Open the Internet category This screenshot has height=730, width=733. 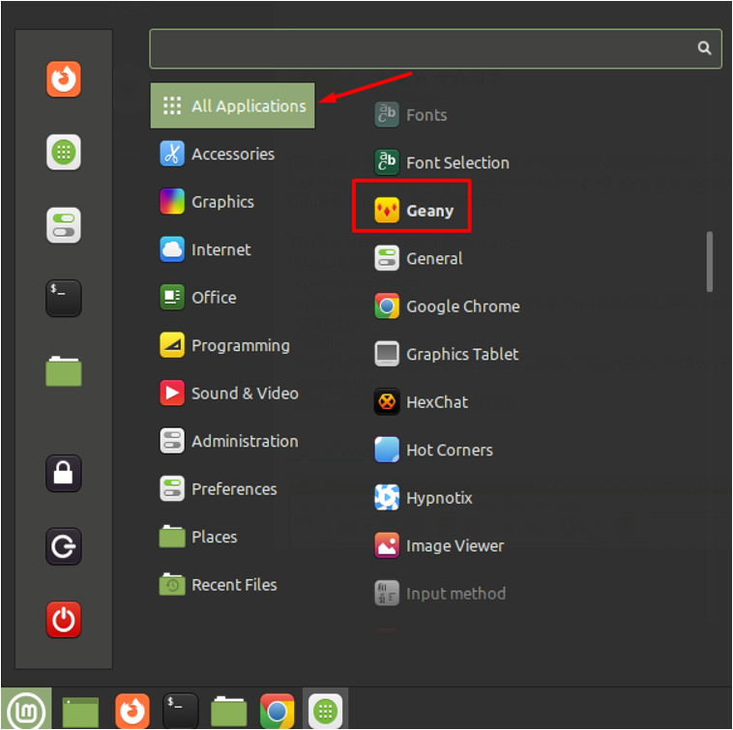tap(206, 249)
